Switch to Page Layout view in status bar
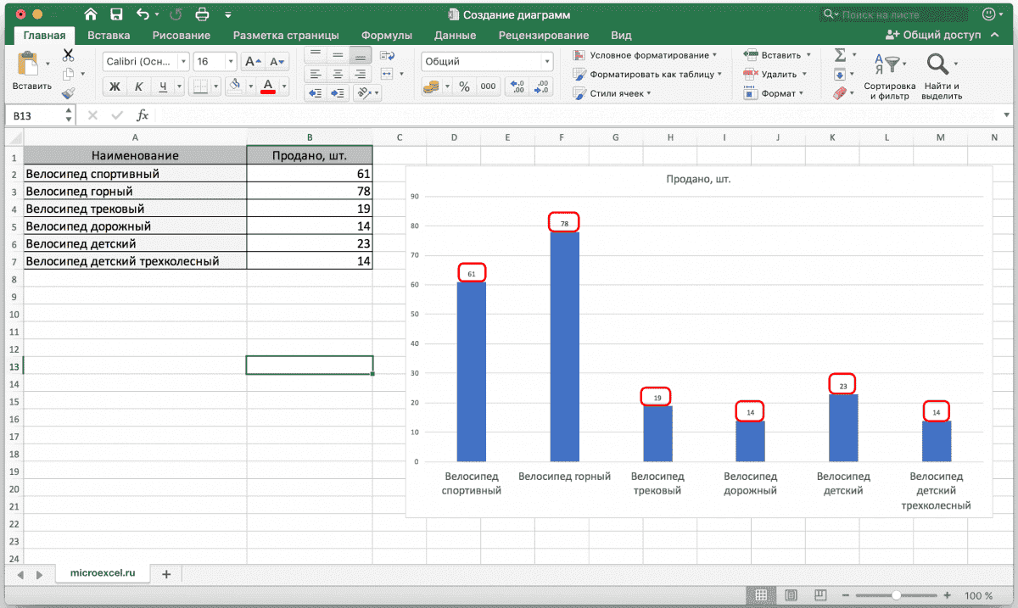The height and width of the screenshot is (608, 1018). tap(791, 595)
